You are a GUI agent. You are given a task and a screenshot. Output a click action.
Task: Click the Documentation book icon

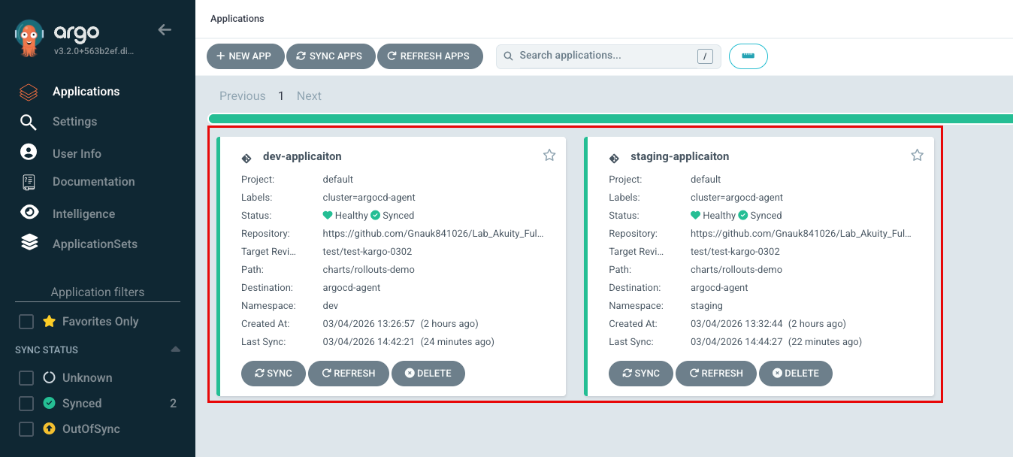pyautogui.click(x=29, y=182)
